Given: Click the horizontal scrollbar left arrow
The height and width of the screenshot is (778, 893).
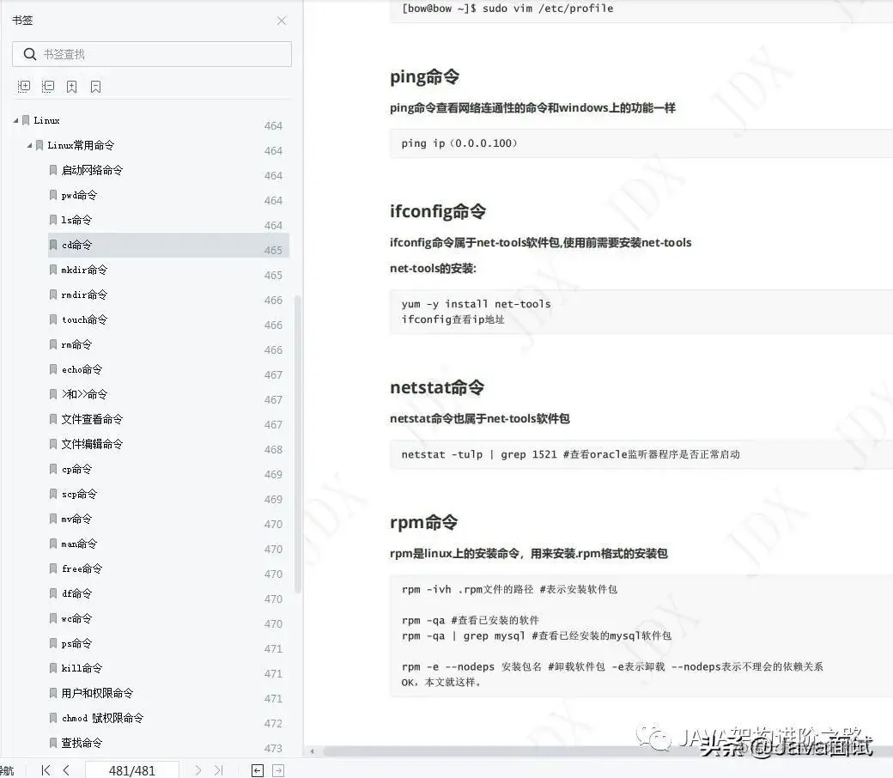Looking at the screenshot, I should 312,751.
